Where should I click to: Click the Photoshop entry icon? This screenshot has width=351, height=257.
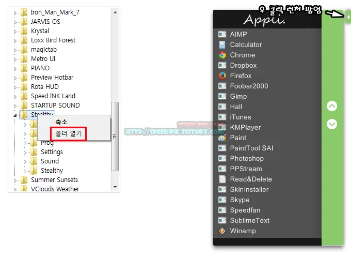click(222, 158)
